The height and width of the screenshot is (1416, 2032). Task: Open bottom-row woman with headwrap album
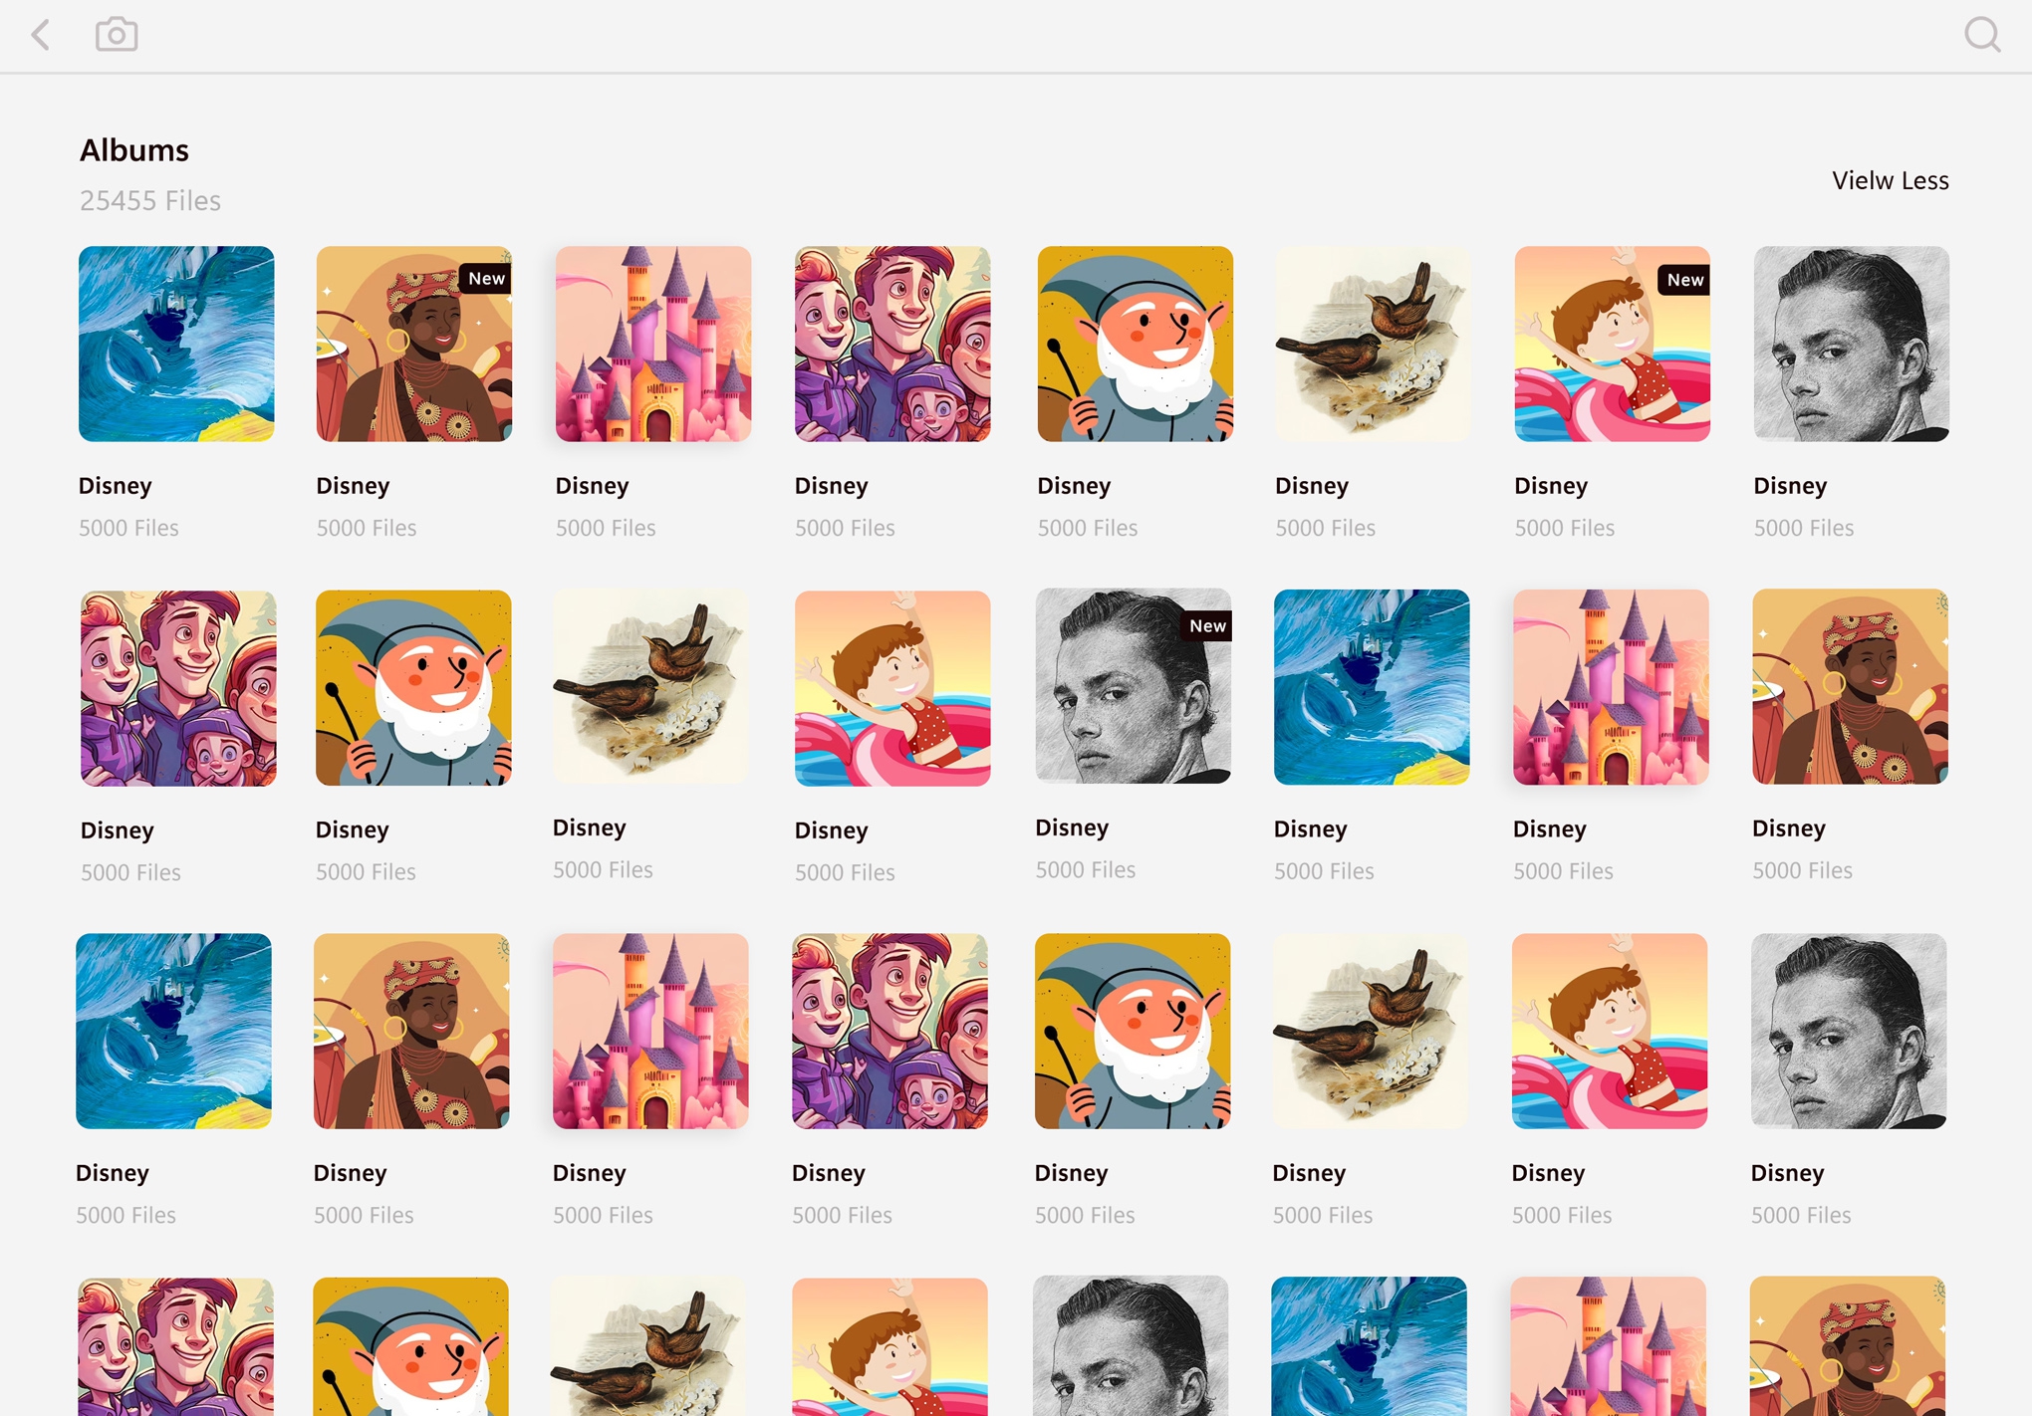pyautogui.click(x=1848, y=1345)
